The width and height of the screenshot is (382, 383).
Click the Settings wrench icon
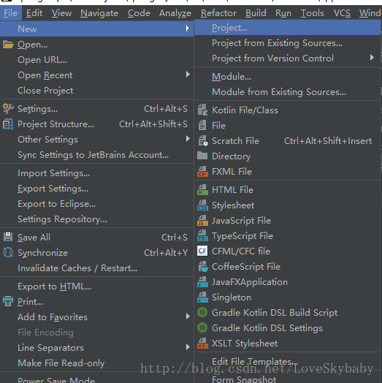[8, 109]
